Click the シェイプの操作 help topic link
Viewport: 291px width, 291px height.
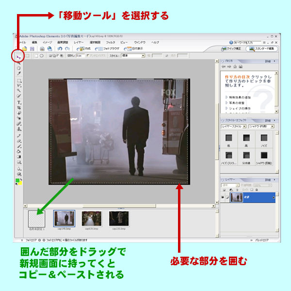pyautogui.click(x=240, y=108)
